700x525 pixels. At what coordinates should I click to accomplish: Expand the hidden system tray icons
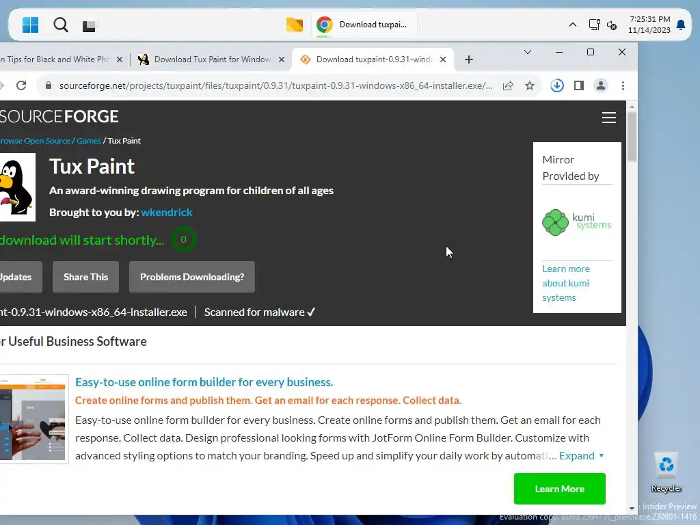(572, 25)
